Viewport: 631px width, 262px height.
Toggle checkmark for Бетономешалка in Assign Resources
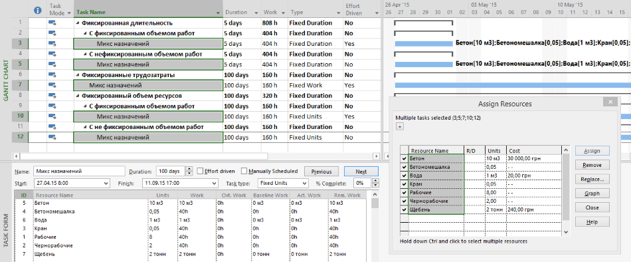click(404, 167)
